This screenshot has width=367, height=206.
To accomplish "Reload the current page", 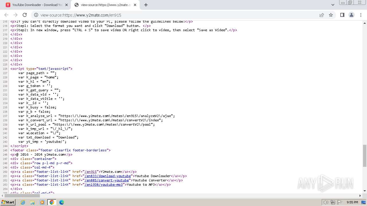I will [25, 15].
